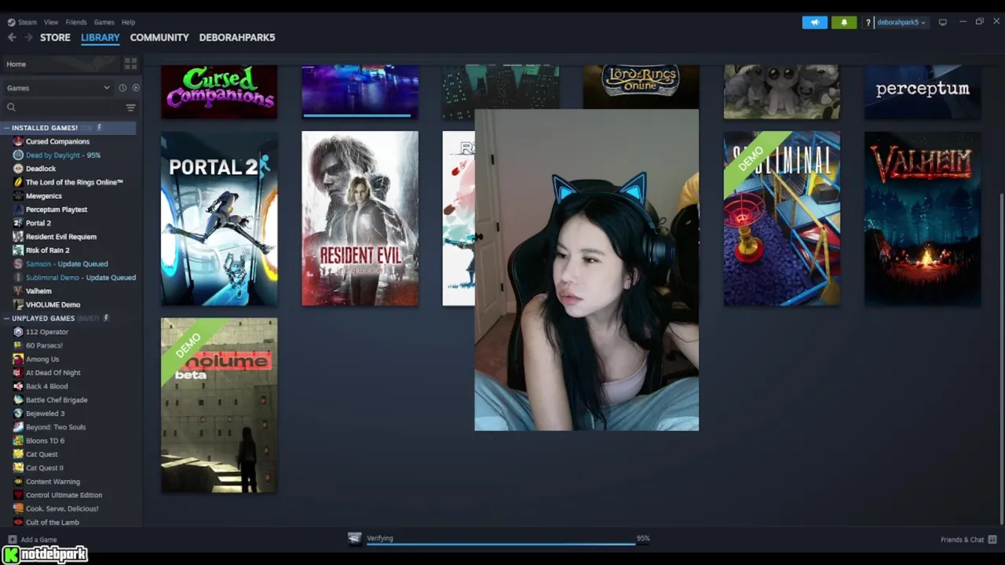This screenshot has height=565, width=1005.
Task: Open the announcements megaphone button
Action: click(814, 22)
